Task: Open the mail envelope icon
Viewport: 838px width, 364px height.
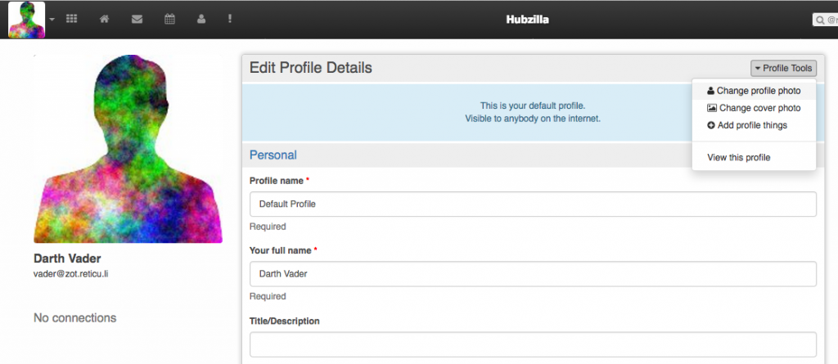Action: point(137,19)
